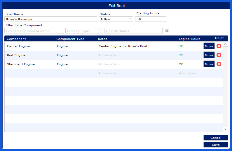Focus the Starting Hours field
The image size is (232, 151).
tap(151, 19)
